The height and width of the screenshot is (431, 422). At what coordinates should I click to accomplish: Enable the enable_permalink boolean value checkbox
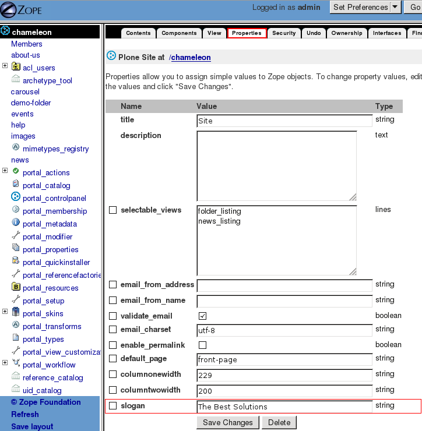click(202, 345)
